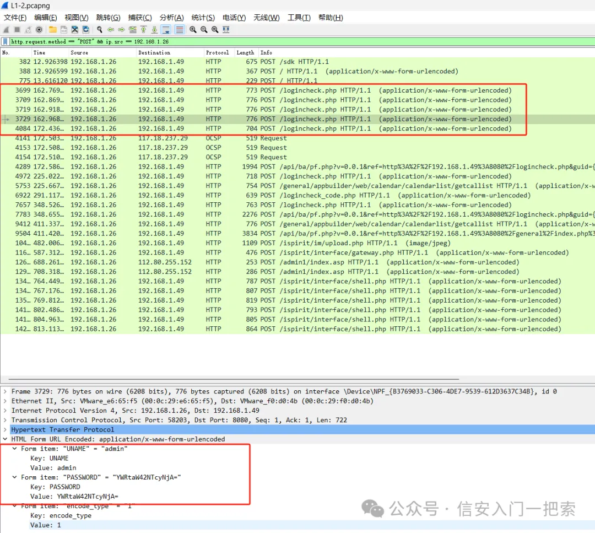Select packet 4141 OCSP Request row
This screenshot has height=533, width=595.
click(x=297, y=138)
